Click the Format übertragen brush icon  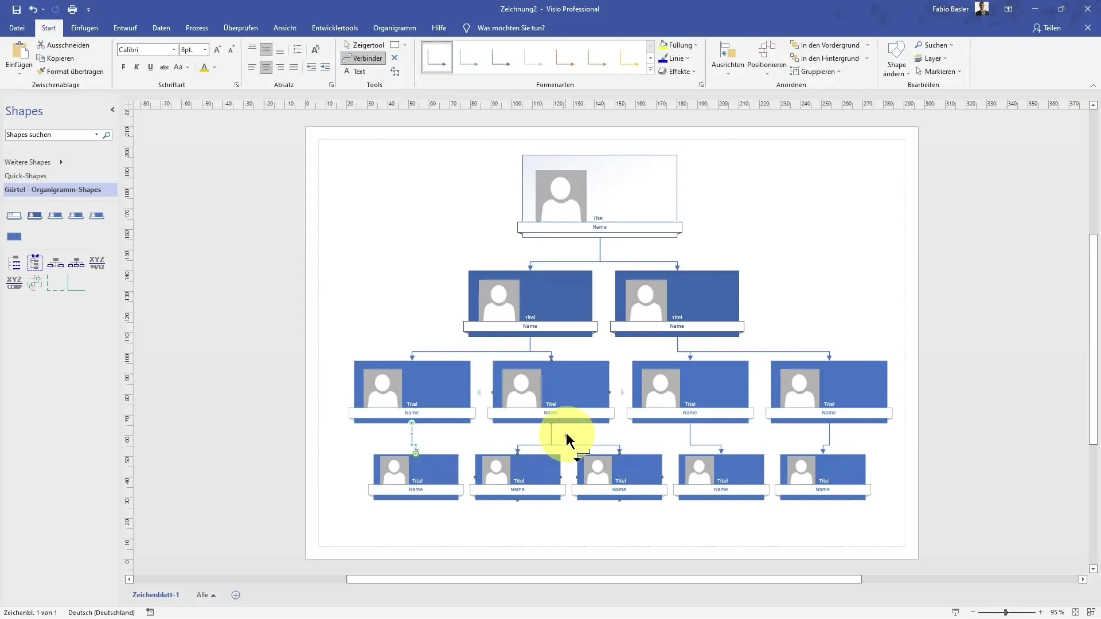pyautogui.click(x=41, y=72)
